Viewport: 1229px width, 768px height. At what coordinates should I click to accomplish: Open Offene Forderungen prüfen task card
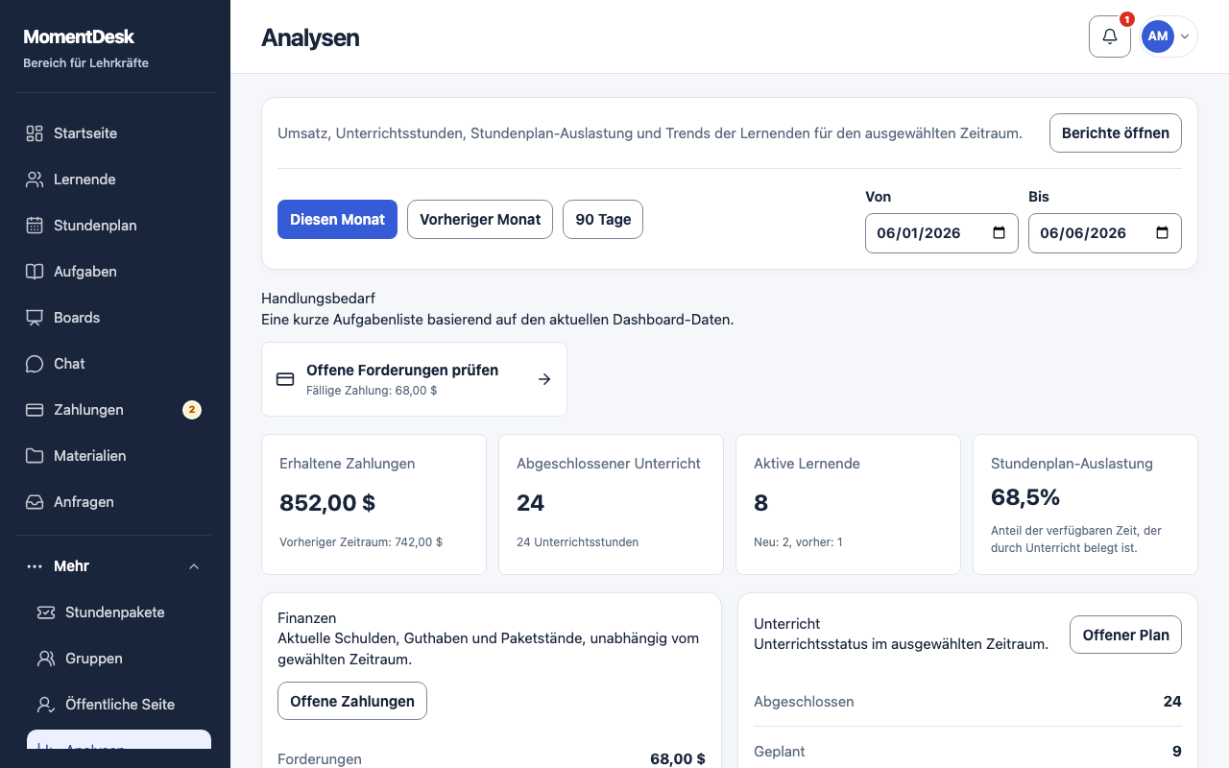click(x=414, y=379)
